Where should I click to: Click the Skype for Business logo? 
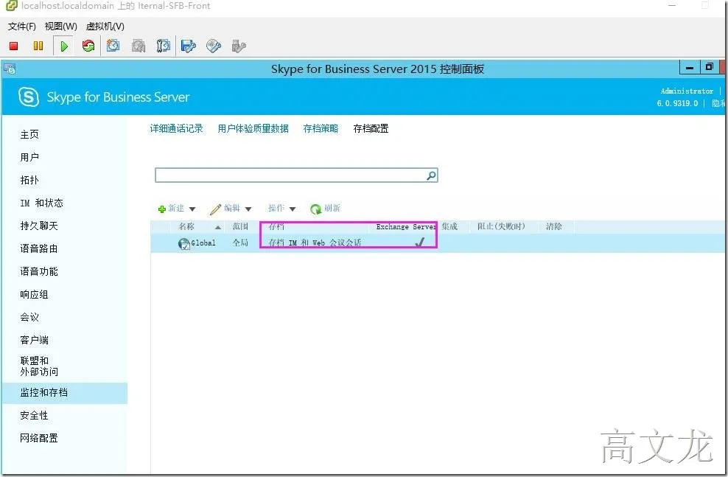[28, 97]
